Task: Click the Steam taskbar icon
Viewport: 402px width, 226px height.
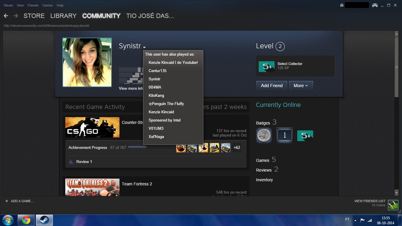Action: click(x=44, y=220)
